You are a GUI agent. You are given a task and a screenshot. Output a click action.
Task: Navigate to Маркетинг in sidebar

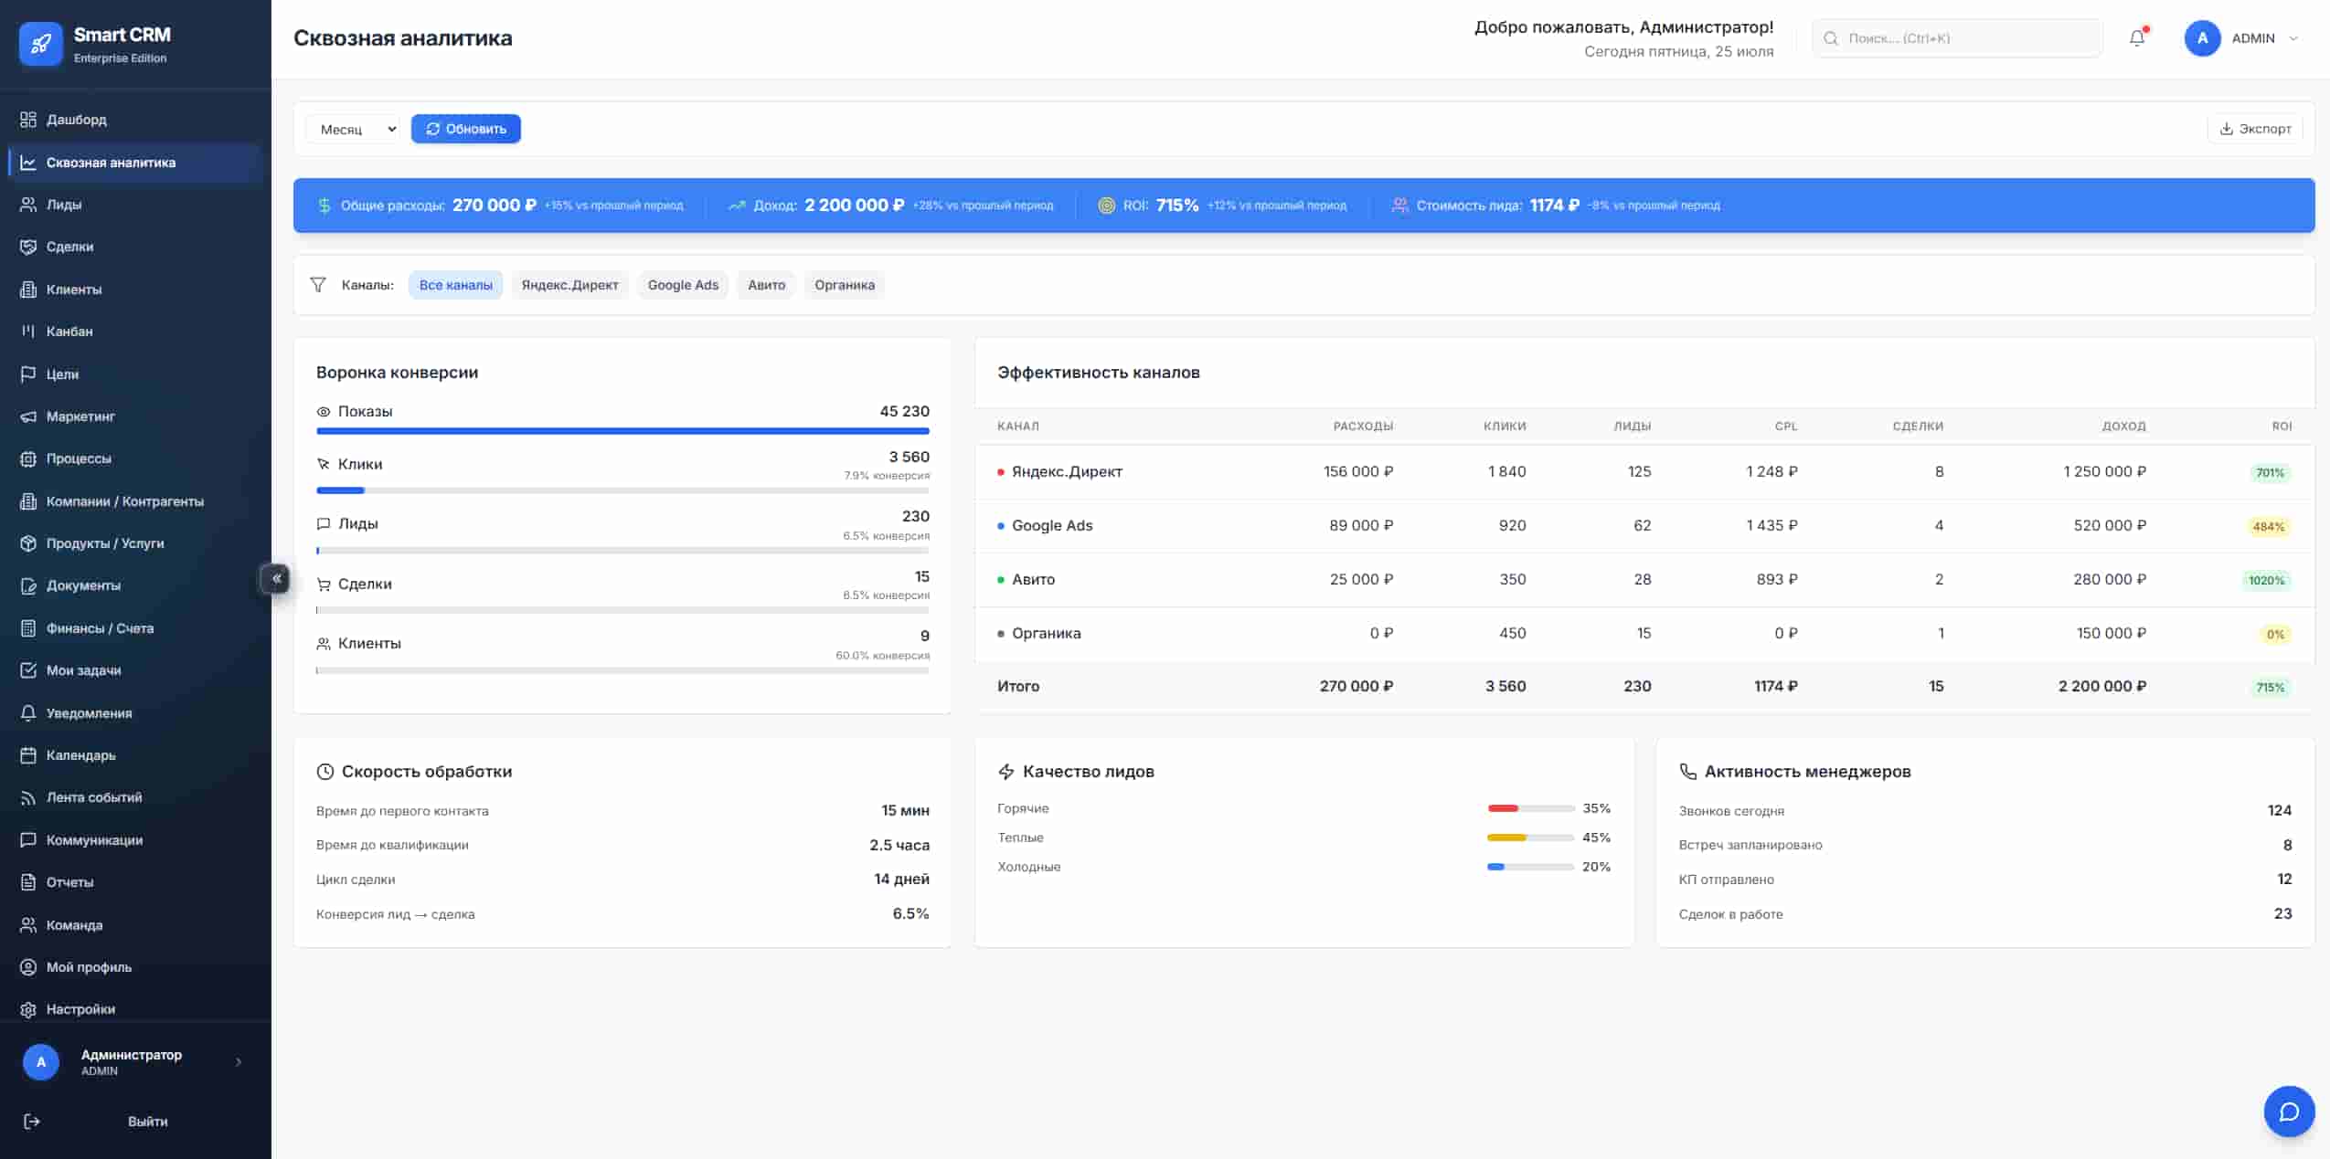tap(80, 416)
